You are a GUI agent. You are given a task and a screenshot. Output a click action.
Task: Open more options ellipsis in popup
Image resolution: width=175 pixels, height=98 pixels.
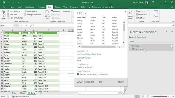click(x=109, y=82)
